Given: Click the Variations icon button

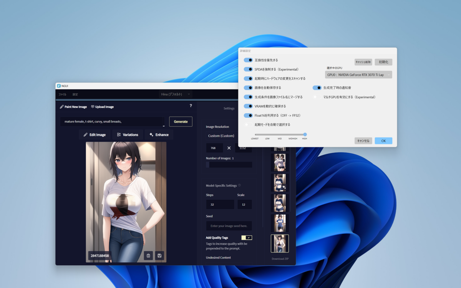Looking at the screenshot, I should (128, 135).
